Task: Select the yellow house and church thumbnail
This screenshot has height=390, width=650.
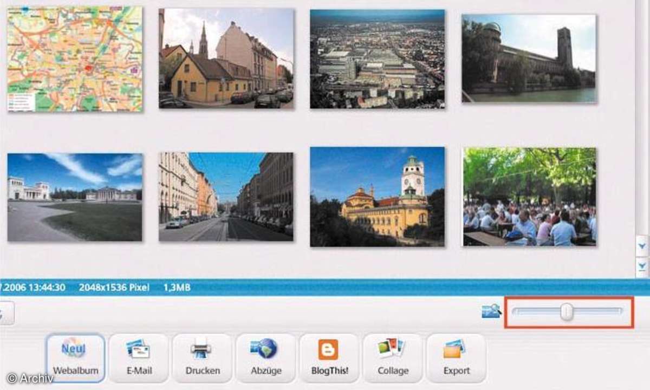Action: click(x=226, y=58)
